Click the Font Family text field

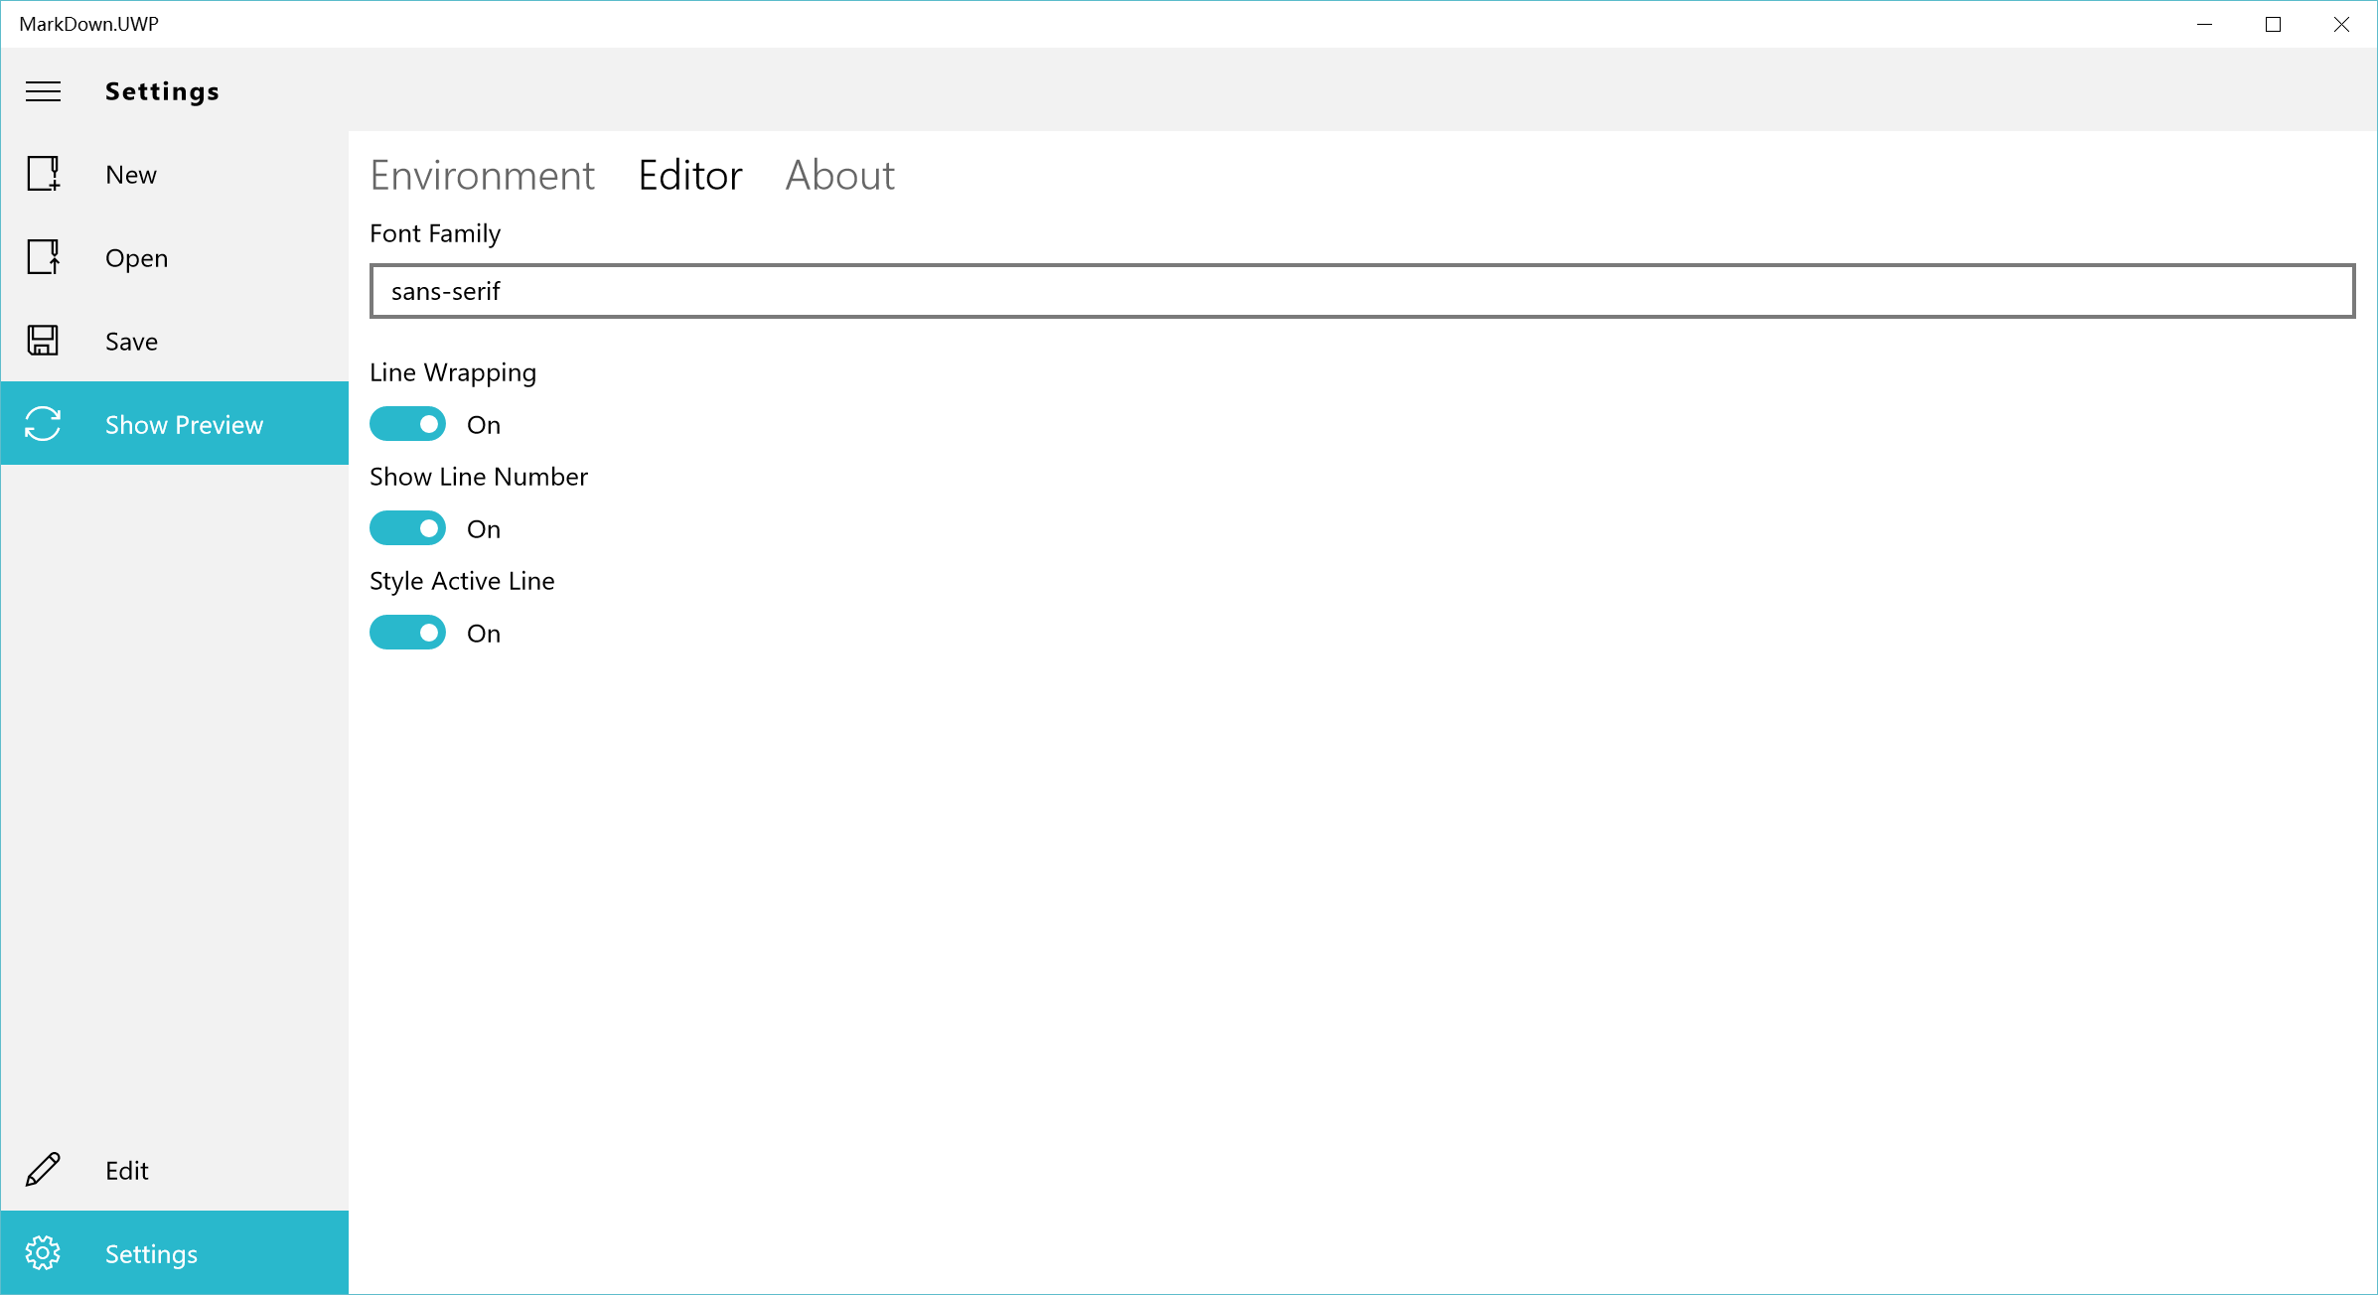point(1361,291)
